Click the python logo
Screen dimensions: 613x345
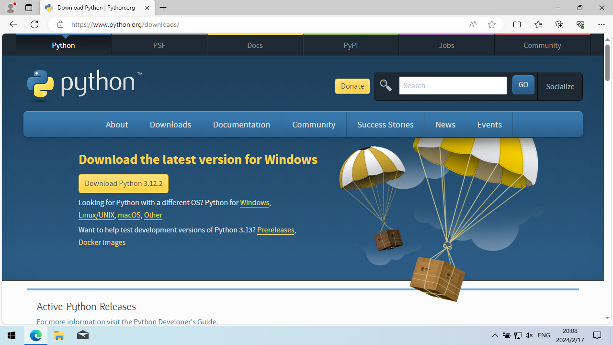point(84,85)
